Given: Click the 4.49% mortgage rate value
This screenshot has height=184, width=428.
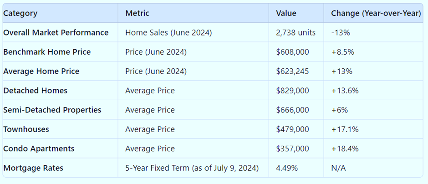Looking at the screenshot, I should coord(287,168).
